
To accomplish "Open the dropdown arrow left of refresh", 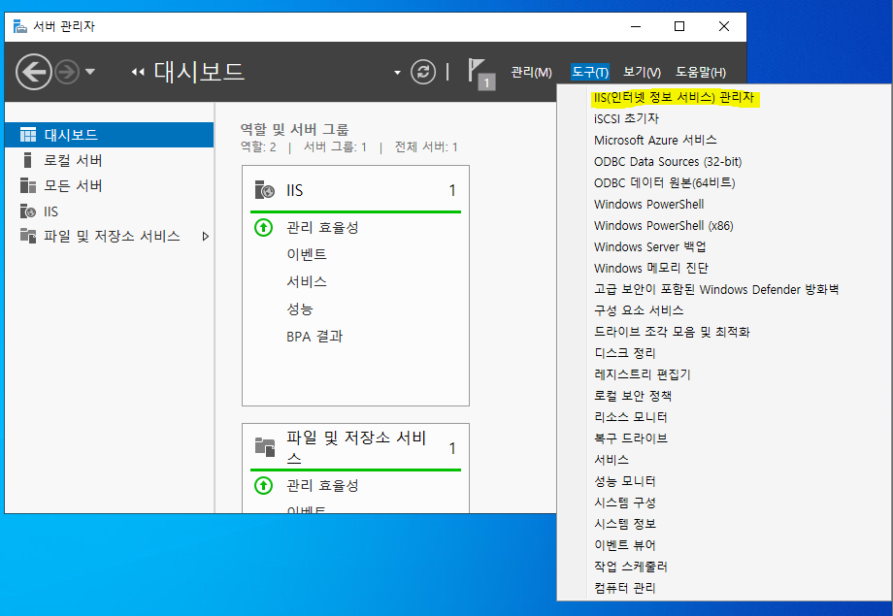I will pyautogui.click(x=398, y=73).
